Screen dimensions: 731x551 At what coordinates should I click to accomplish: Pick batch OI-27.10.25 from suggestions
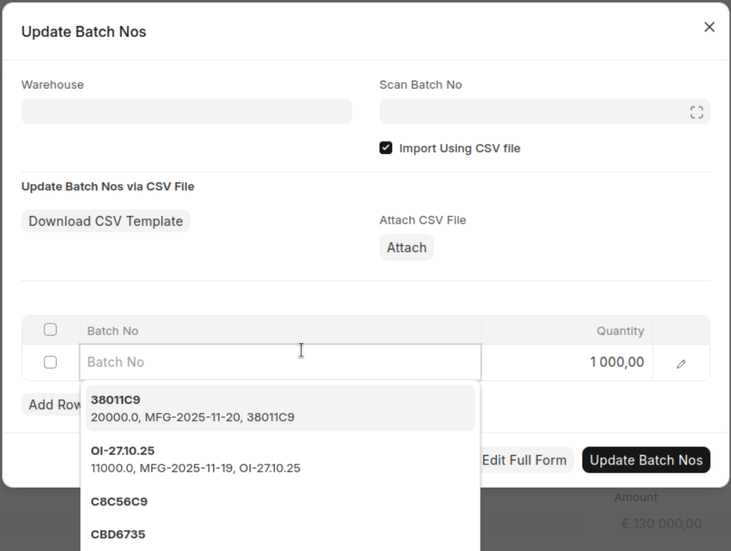(280, 459)
